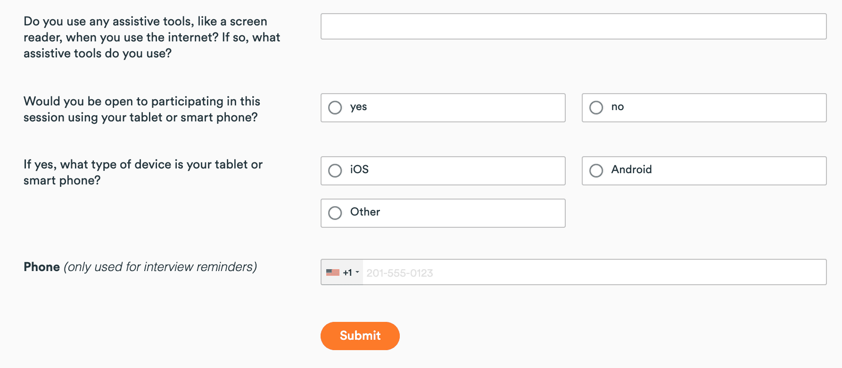Image resolution: width=842 pixels, height=368 pixels.
Task: Click the 'Android' option label text
Action: (x=631, y=169)
